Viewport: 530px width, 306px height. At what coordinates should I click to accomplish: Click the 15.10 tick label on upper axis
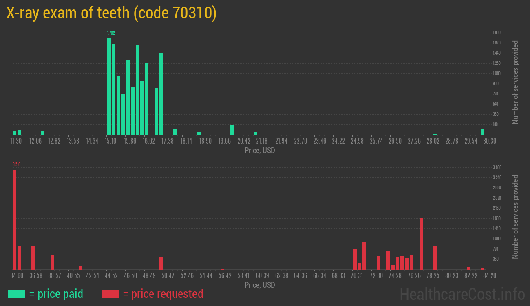point(110,141)
